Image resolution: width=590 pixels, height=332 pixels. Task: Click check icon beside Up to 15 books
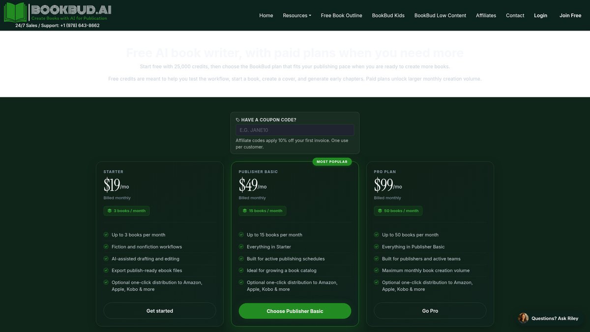tap(241, 235)
